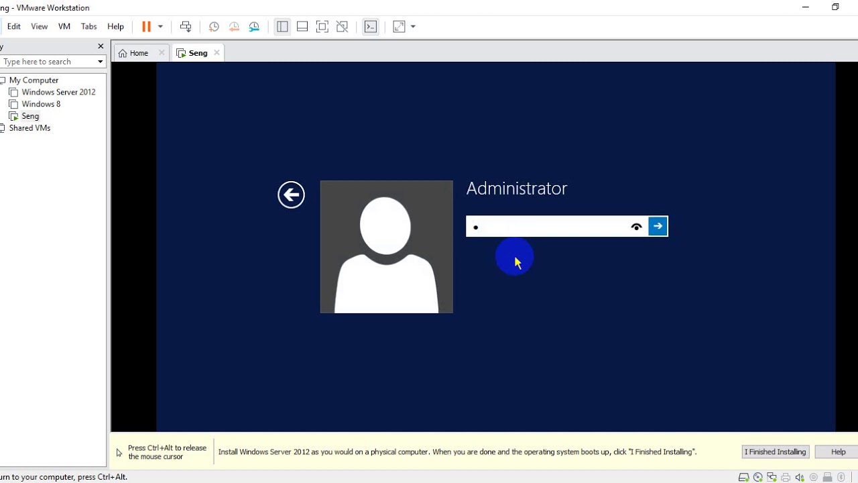The width and height of the screenshot is (858, 483).
Task: Click the Windows Server 2012 VM icon
Action: [x=13, y=93]
